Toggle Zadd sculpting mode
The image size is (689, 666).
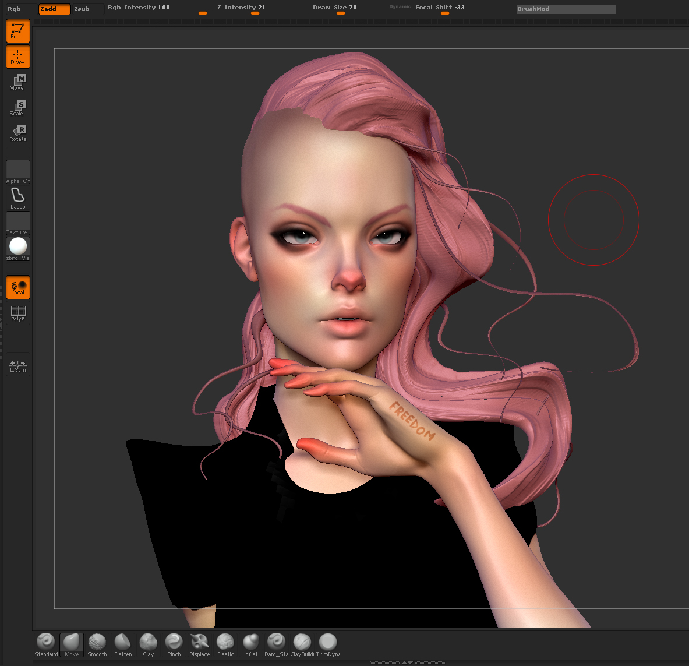pyautogui.click(x=55, y=9)
